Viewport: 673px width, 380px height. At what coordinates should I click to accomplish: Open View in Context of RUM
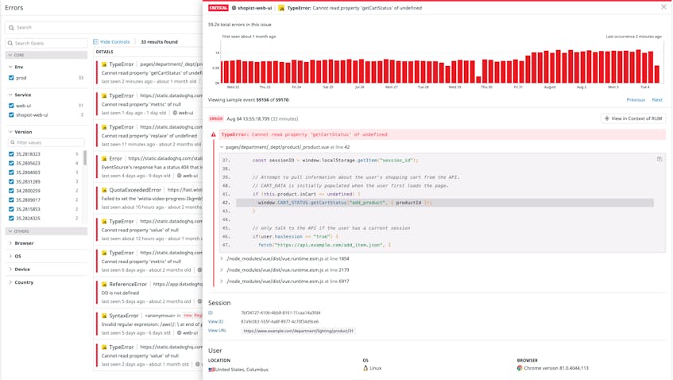click(633, 118)
